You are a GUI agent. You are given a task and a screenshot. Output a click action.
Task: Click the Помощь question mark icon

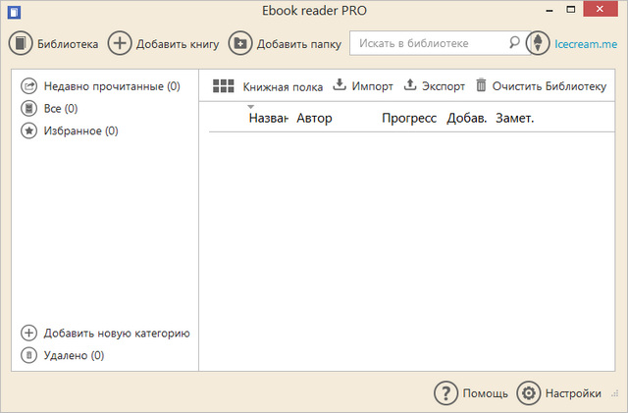[x=445, y=393]
